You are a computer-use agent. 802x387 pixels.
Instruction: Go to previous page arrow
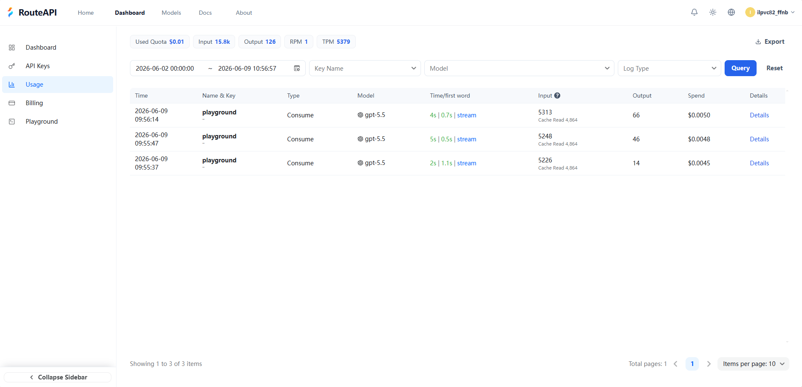(675, 364)
